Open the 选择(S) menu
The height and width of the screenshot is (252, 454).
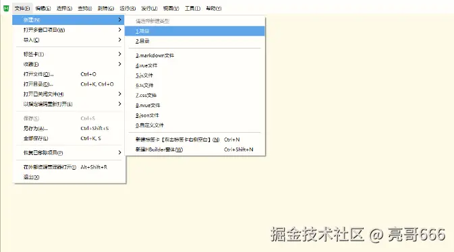pos(64,8)
